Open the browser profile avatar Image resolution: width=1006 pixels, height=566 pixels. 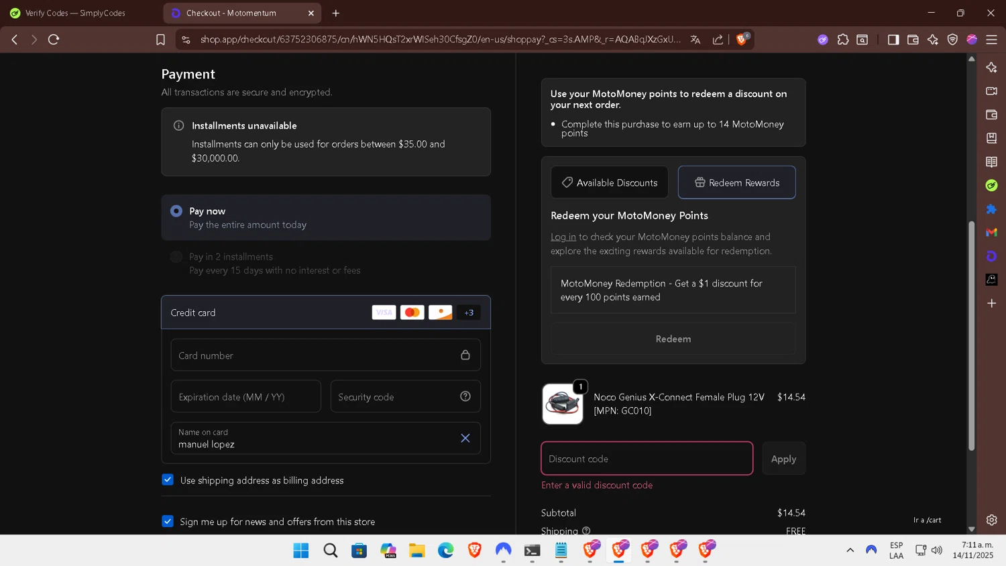click(x=972, y=40)
